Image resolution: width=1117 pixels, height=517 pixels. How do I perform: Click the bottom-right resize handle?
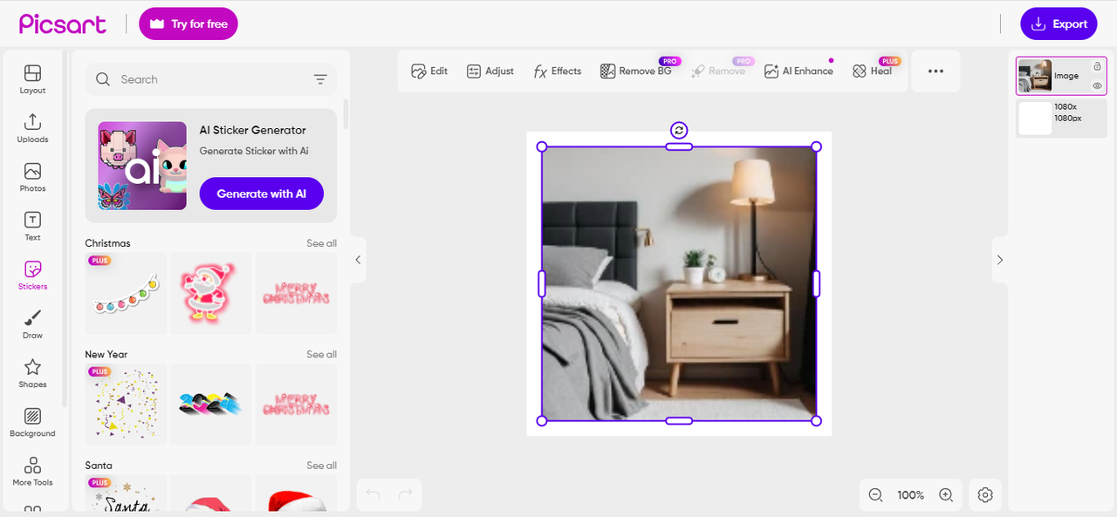click(x=817, y=421)
